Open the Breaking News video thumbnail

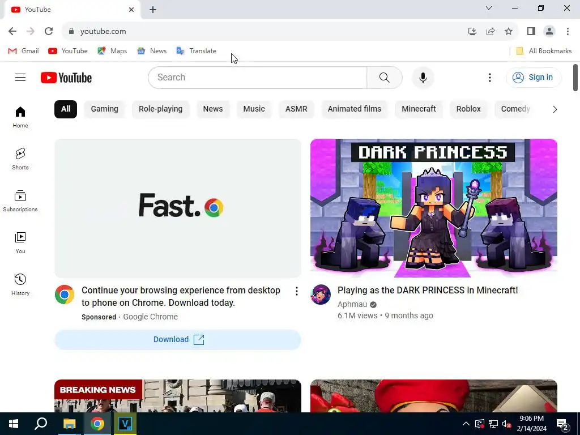click(178, 396)
